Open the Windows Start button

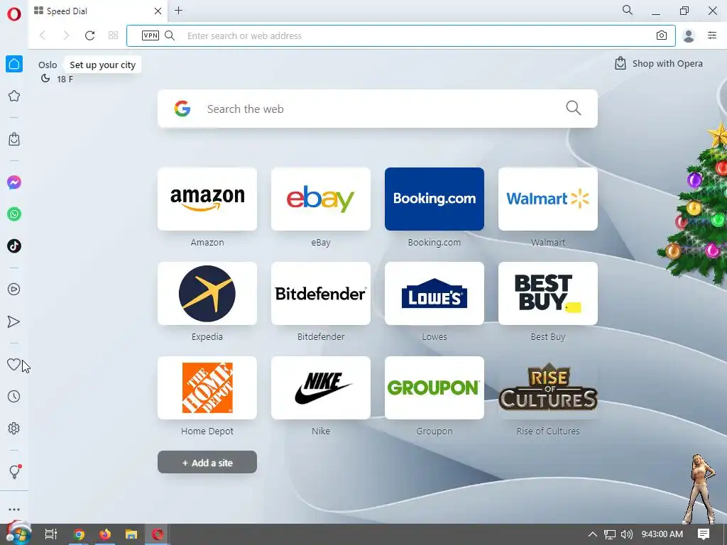point(18,534)
